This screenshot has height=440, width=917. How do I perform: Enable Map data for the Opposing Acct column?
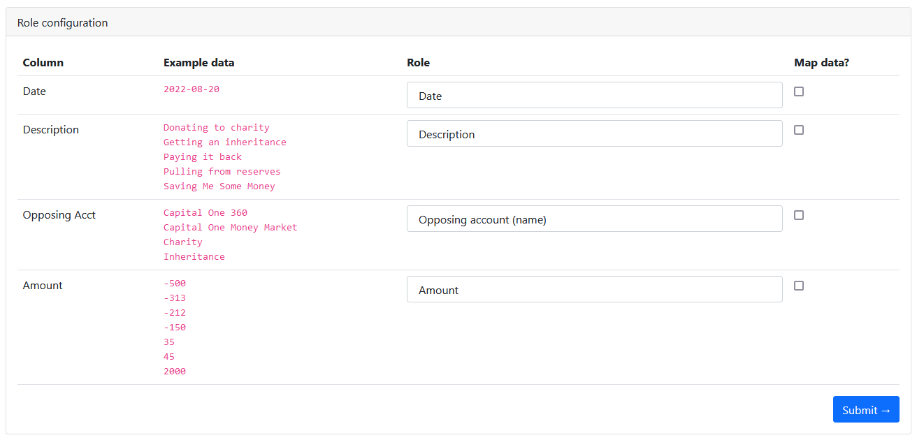799,215
